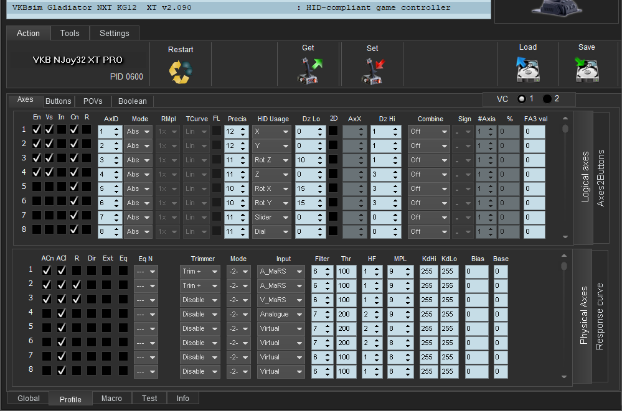Uncheck R checkbox for physical axis 2
This screenshot has width=622, height=411.
77,285
